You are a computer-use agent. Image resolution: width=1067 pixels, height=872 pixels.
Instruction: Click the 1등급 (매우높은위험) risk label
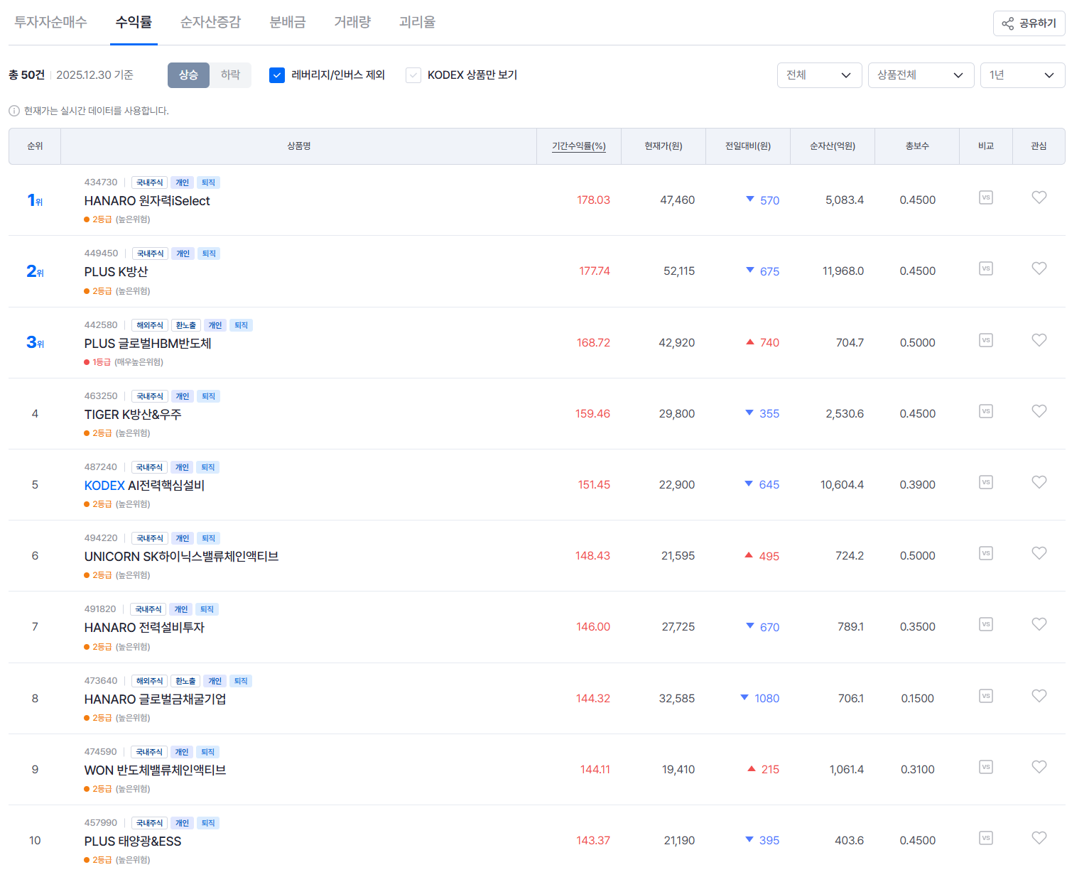[124, 362]
